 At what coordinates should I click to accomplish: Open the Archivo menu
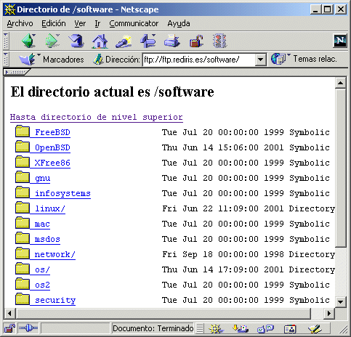click(20, 23)
